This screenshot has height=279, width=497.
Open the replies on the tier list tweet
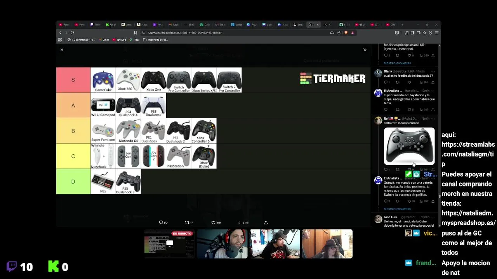(163, 222)
